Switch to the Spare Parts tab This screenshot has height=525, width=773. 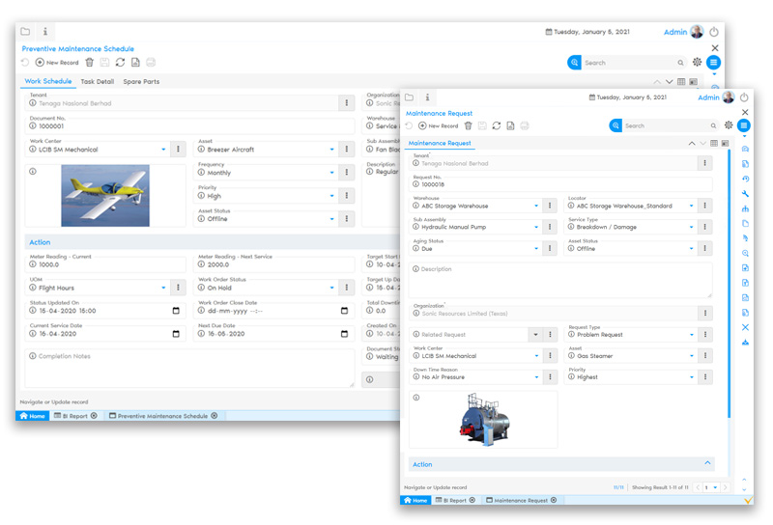click(141, 82)
